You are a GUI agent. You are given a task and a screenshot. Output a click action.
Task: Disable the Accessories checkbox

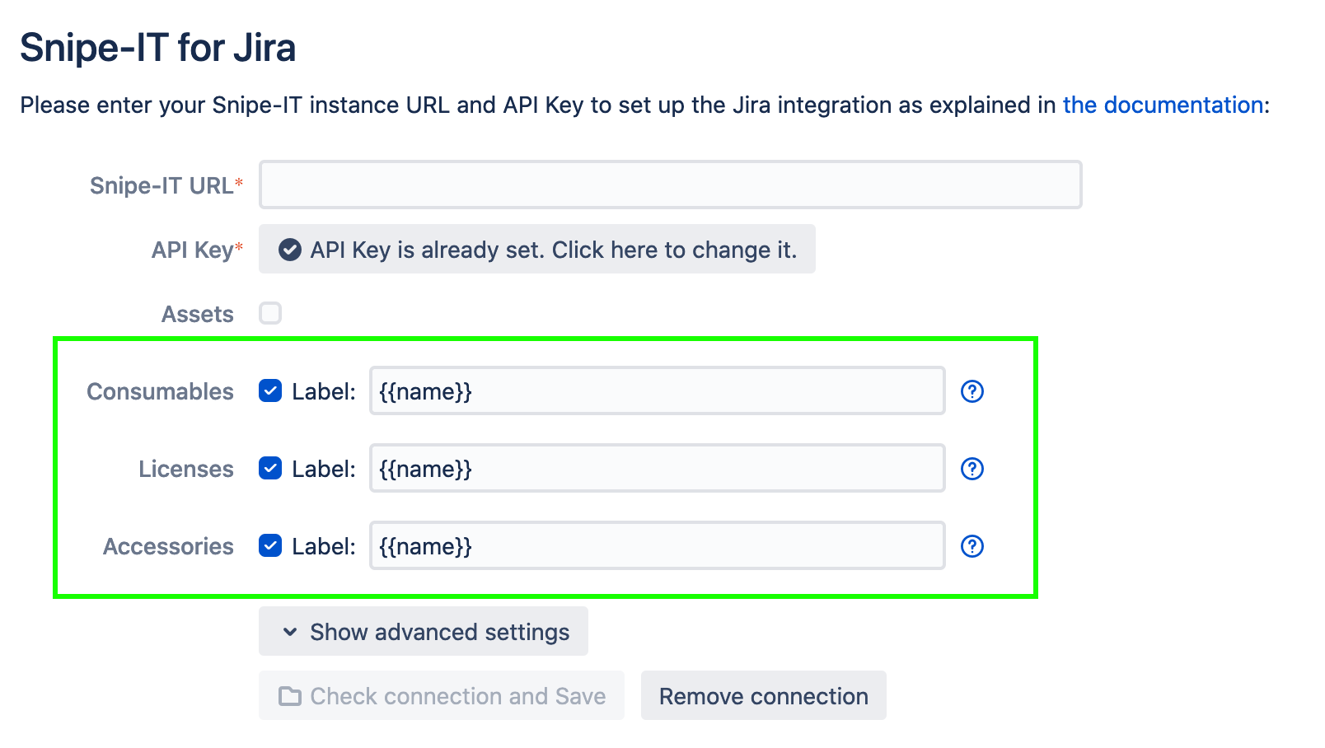[x=270, y=546]
